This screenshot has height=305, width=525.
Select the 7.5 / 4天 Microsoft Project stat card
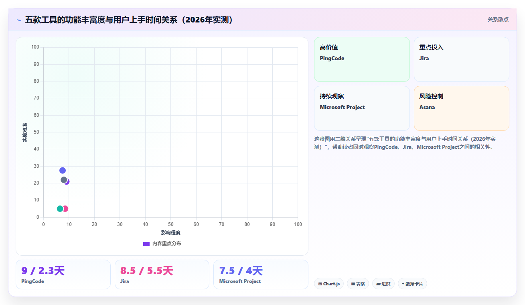click(261, 274)
